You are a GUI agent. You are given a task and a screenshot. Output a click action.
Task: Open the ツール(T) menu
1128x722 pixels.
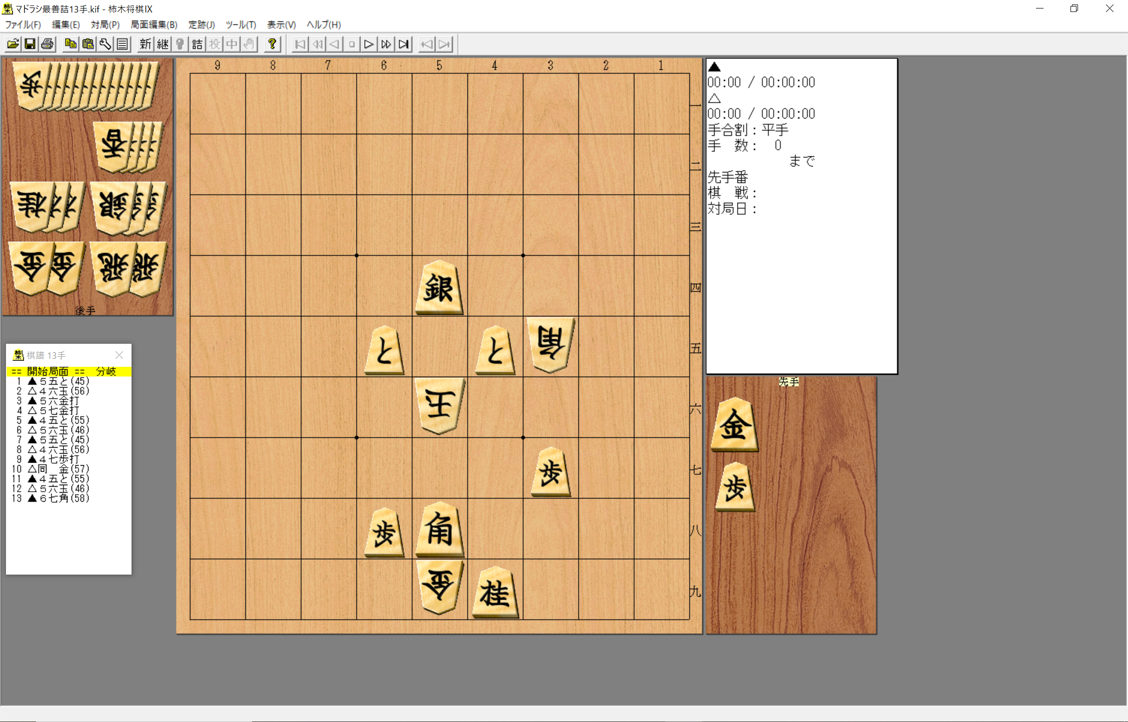(240, 24)
